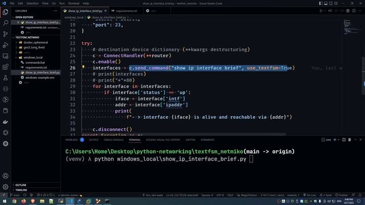The width and height of the screenshot is (365, 205).
Task: Click the Run Python file play icon
Action: [321, 11]
